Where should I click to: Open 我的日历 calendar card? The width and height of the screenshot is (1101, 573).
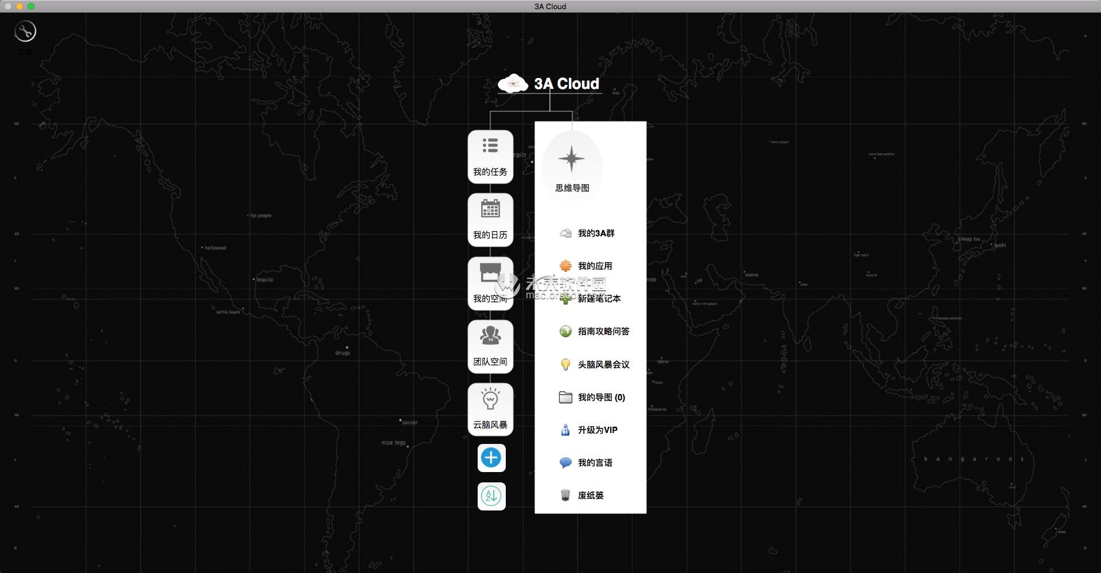pos(490,220)
